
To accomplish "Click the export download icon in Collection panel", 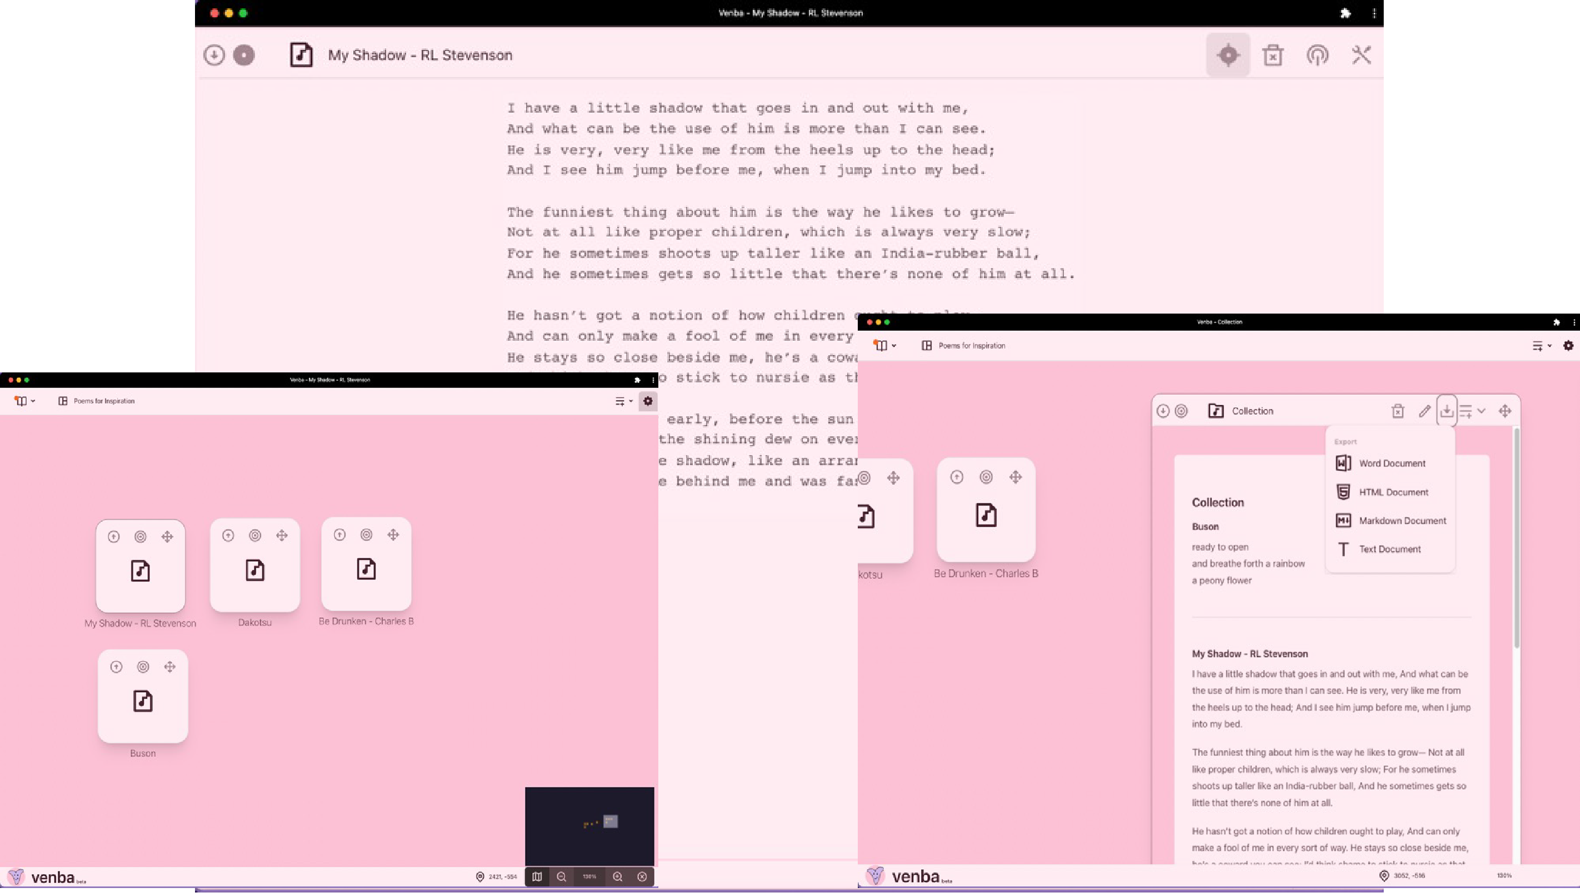I will click(1447, 411).
